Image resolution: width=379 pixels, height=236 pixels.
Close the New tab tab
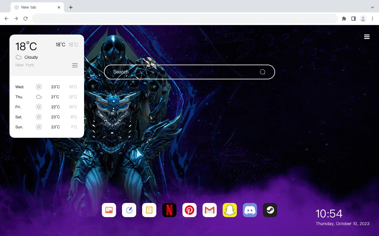[x=59, y=7]
